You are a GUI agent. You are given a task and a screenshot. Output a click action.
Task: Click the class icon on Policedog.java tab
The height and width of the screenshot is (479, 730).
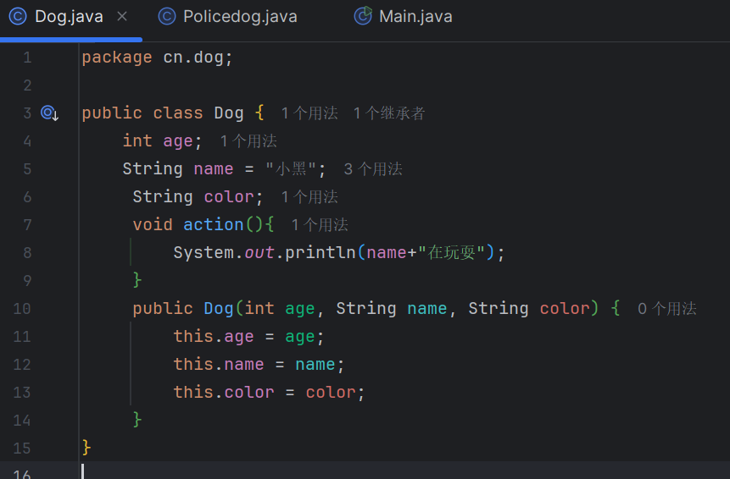168,16
